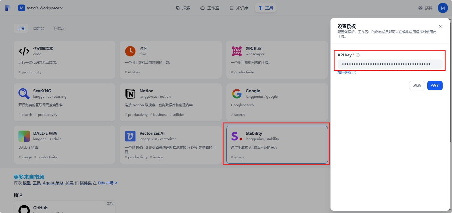Click the DALL-E 绘画 card title

pyautogui.click(x=45, y=133)
